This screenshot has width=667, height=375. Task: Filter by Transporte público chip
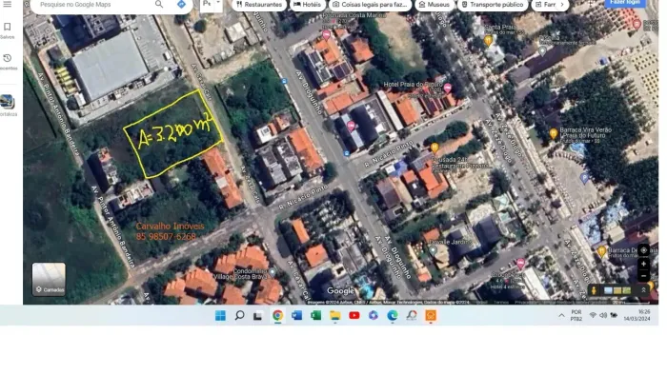[x=493, y=5]
